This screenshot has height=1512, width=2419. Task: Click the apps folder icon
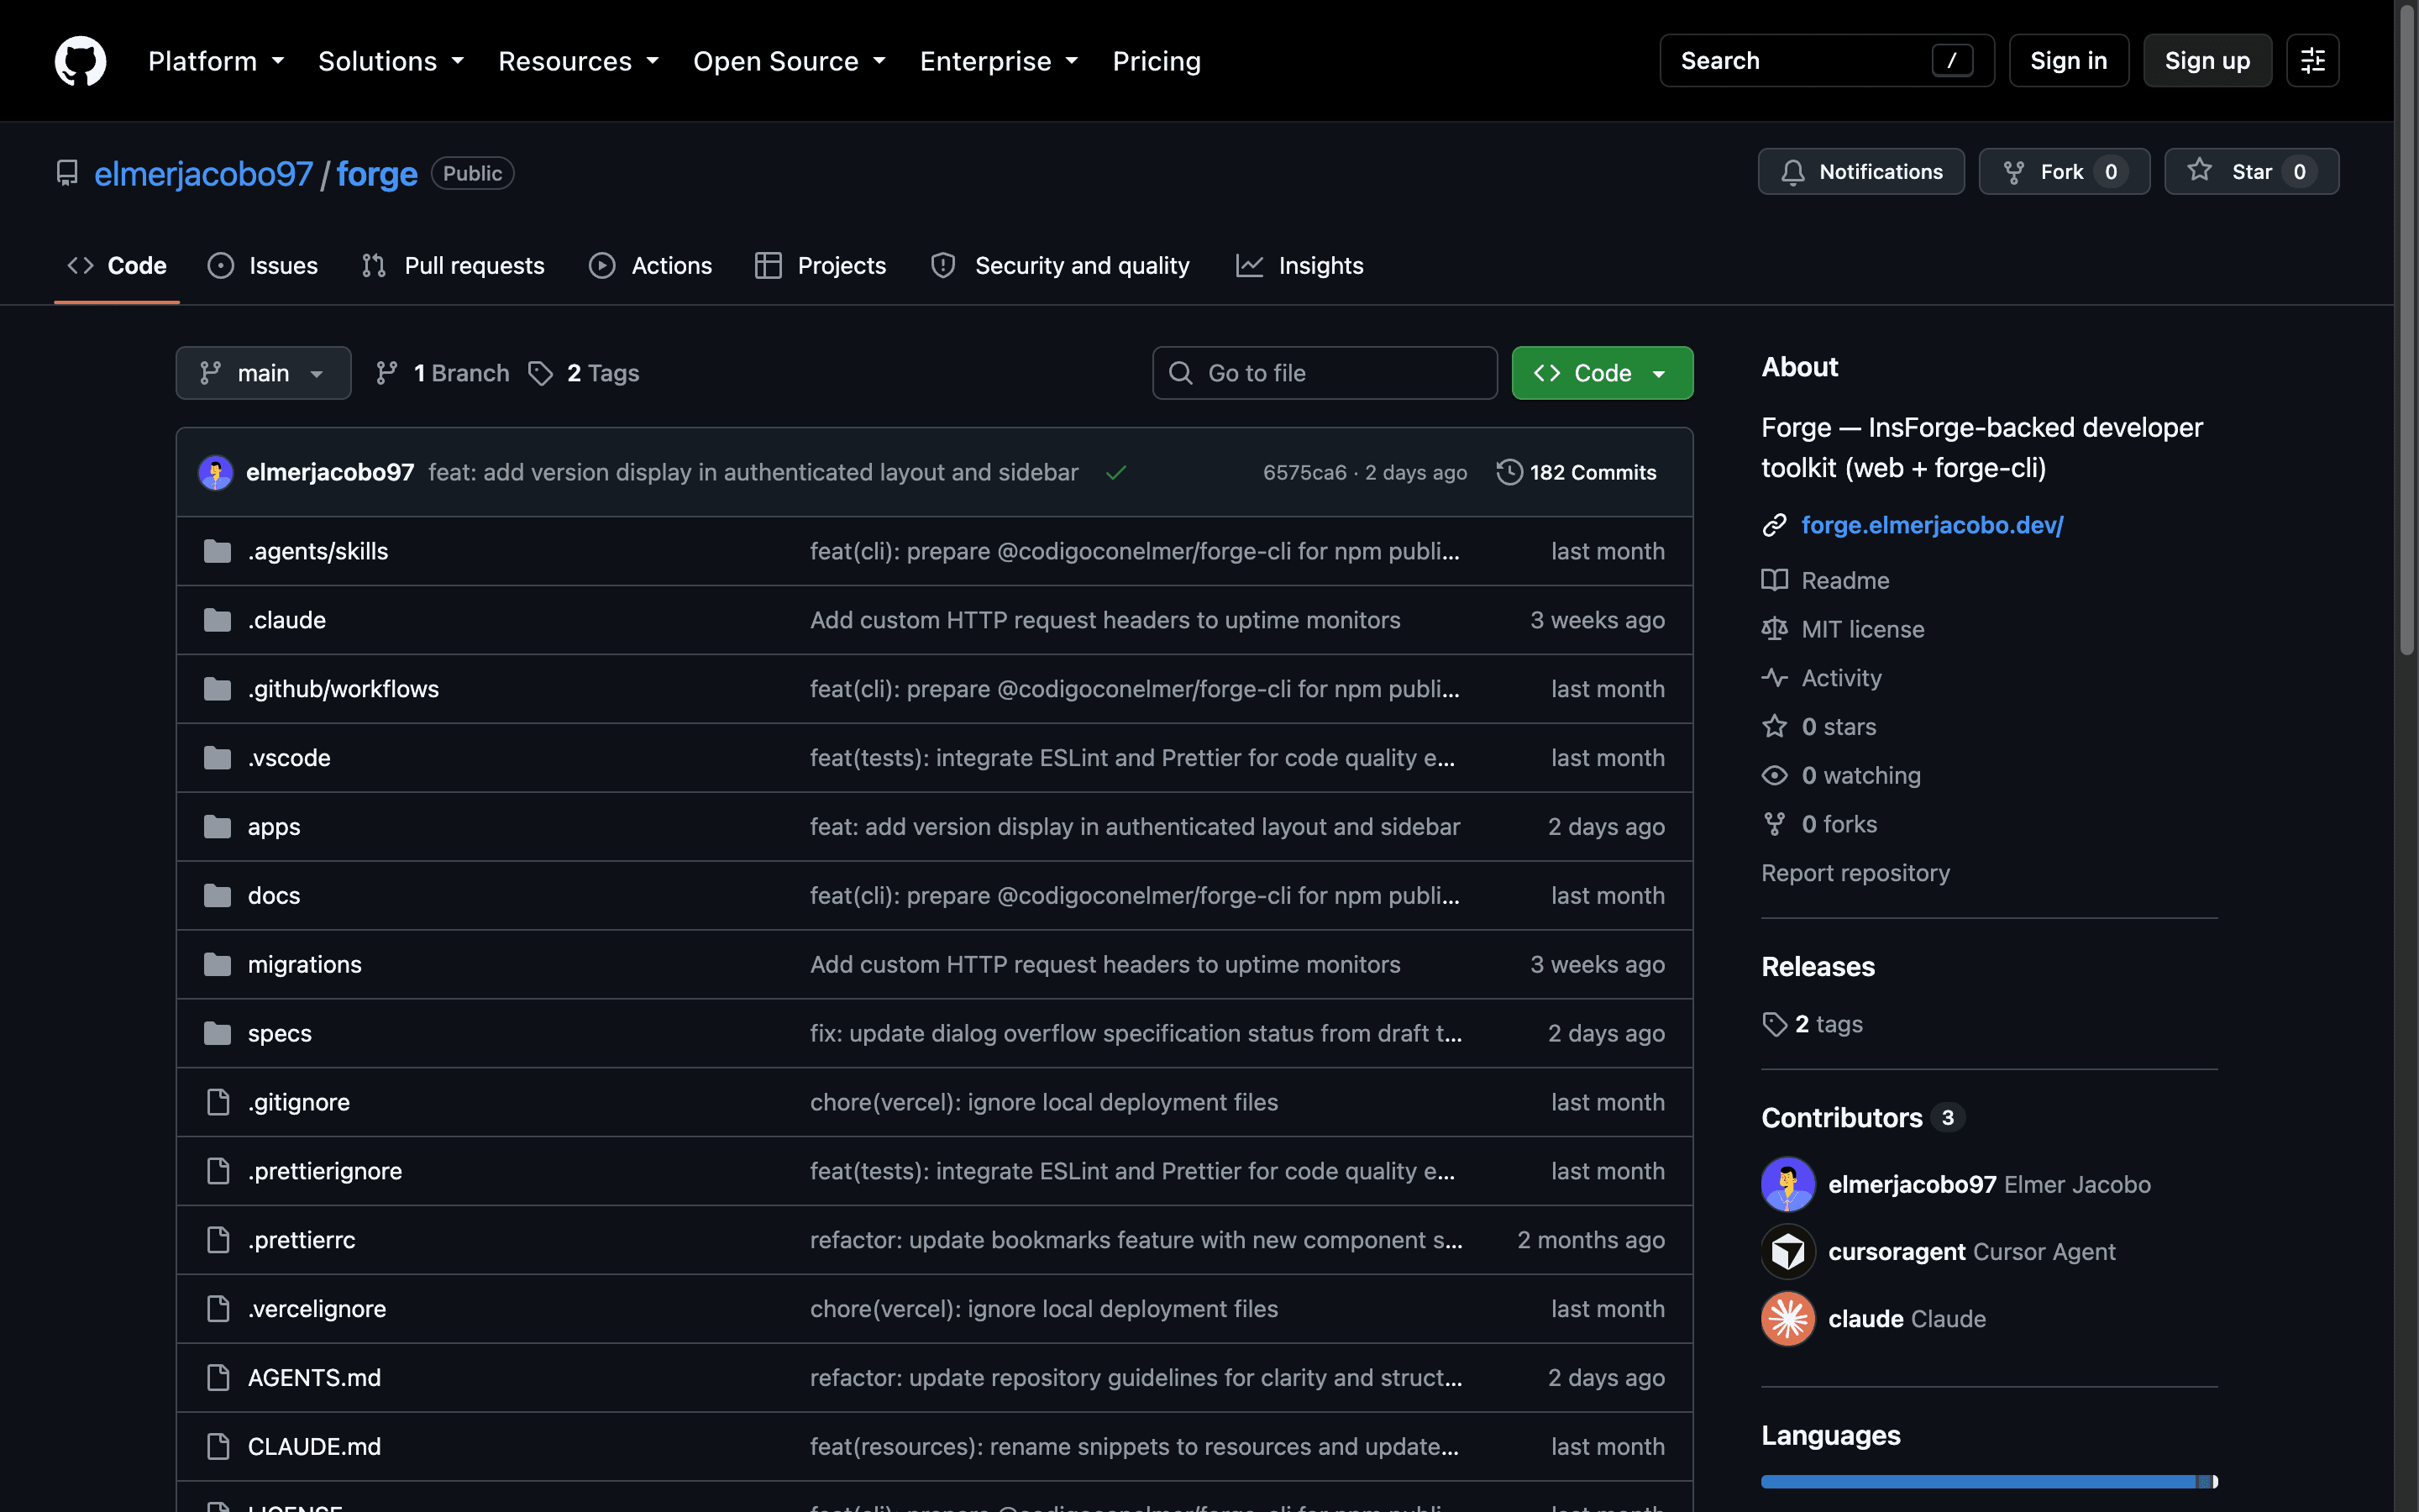click(x=217, y=827)
